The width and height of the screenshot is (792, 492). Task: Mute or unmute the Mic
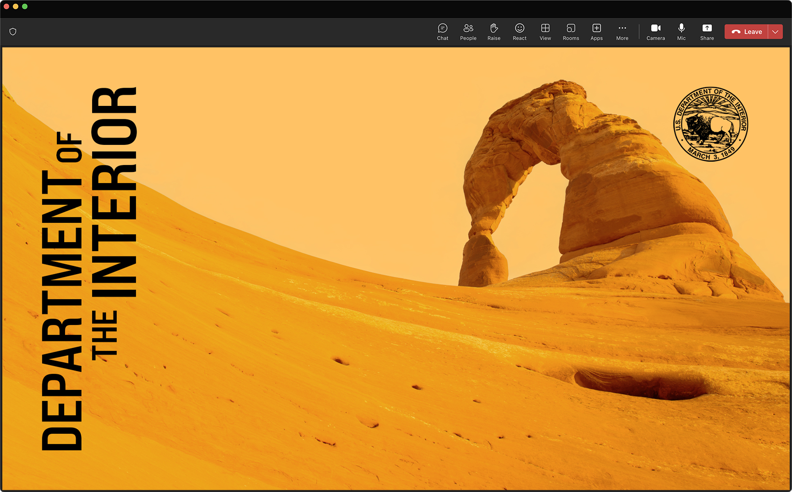tap(681, 32)
